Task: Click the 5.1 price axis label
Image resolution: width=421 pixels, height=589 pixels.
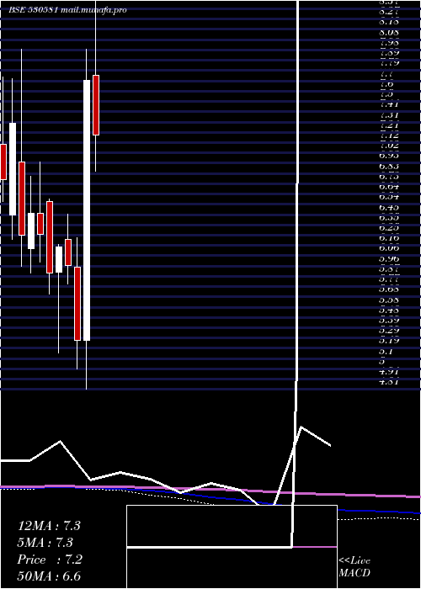Action: (386, 352)
